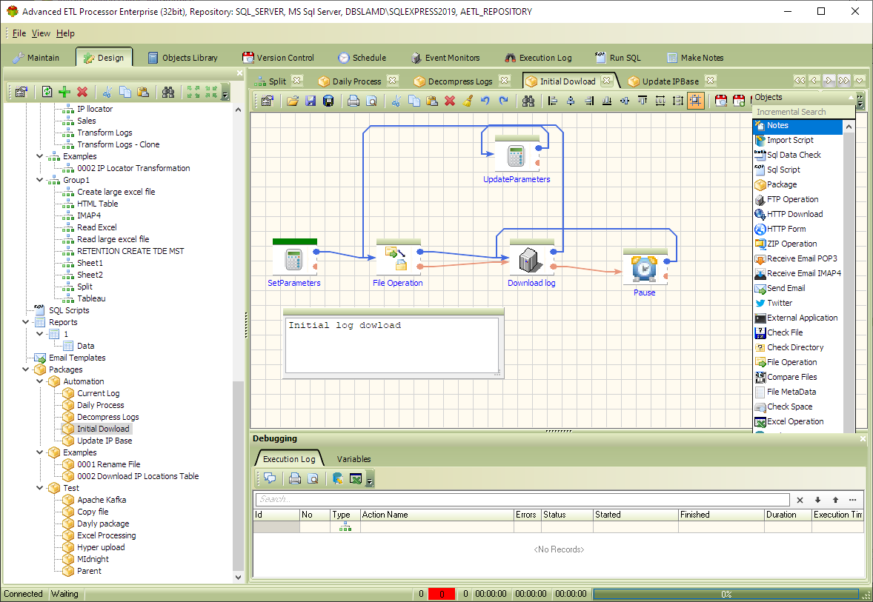Select the Pause alarm clock object on canvas
Viewport: 873px width, 602px height.
(x=644, y=269)
